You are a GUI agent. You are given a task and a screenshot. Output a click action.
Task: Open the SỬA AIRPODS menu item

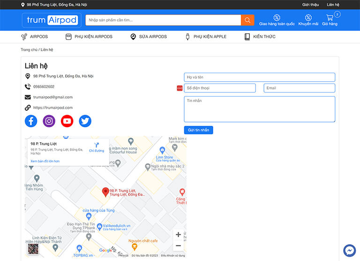tap(149, 37)
